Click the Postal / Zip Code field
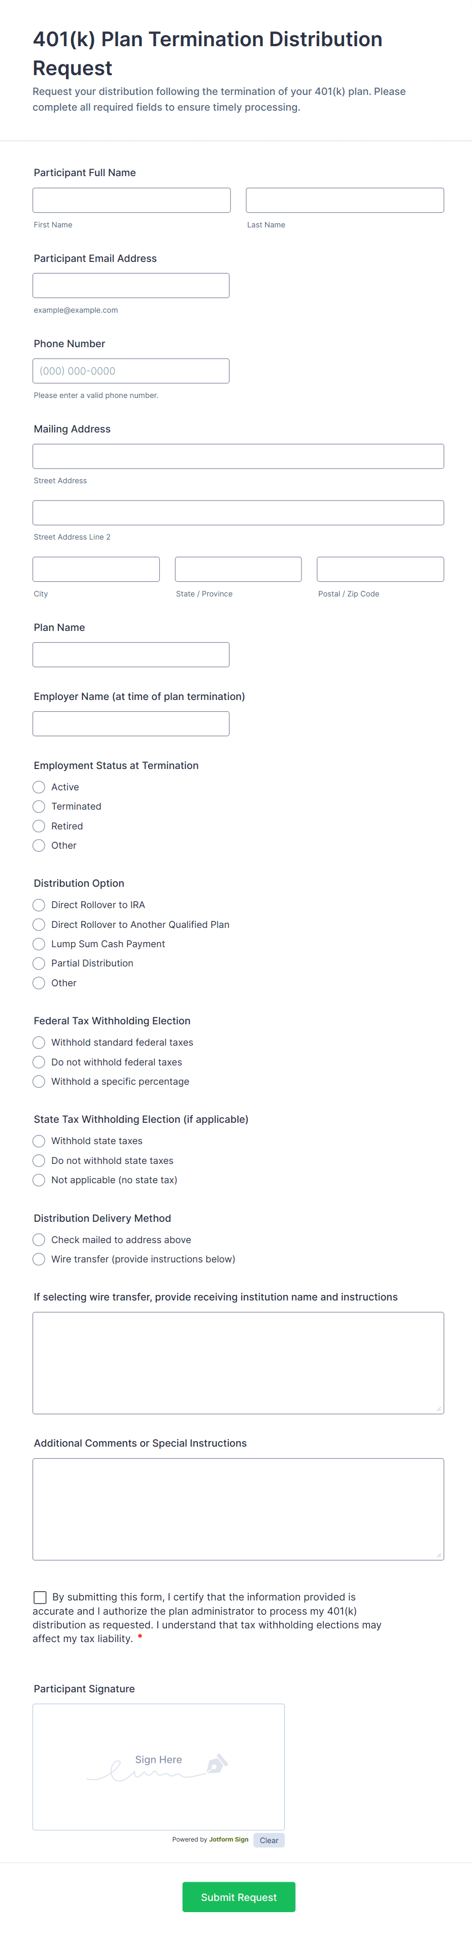 [380, 569]
